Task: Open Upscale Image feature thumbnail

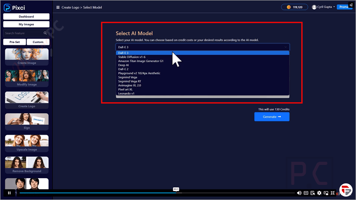Action: tap(27, 143)
